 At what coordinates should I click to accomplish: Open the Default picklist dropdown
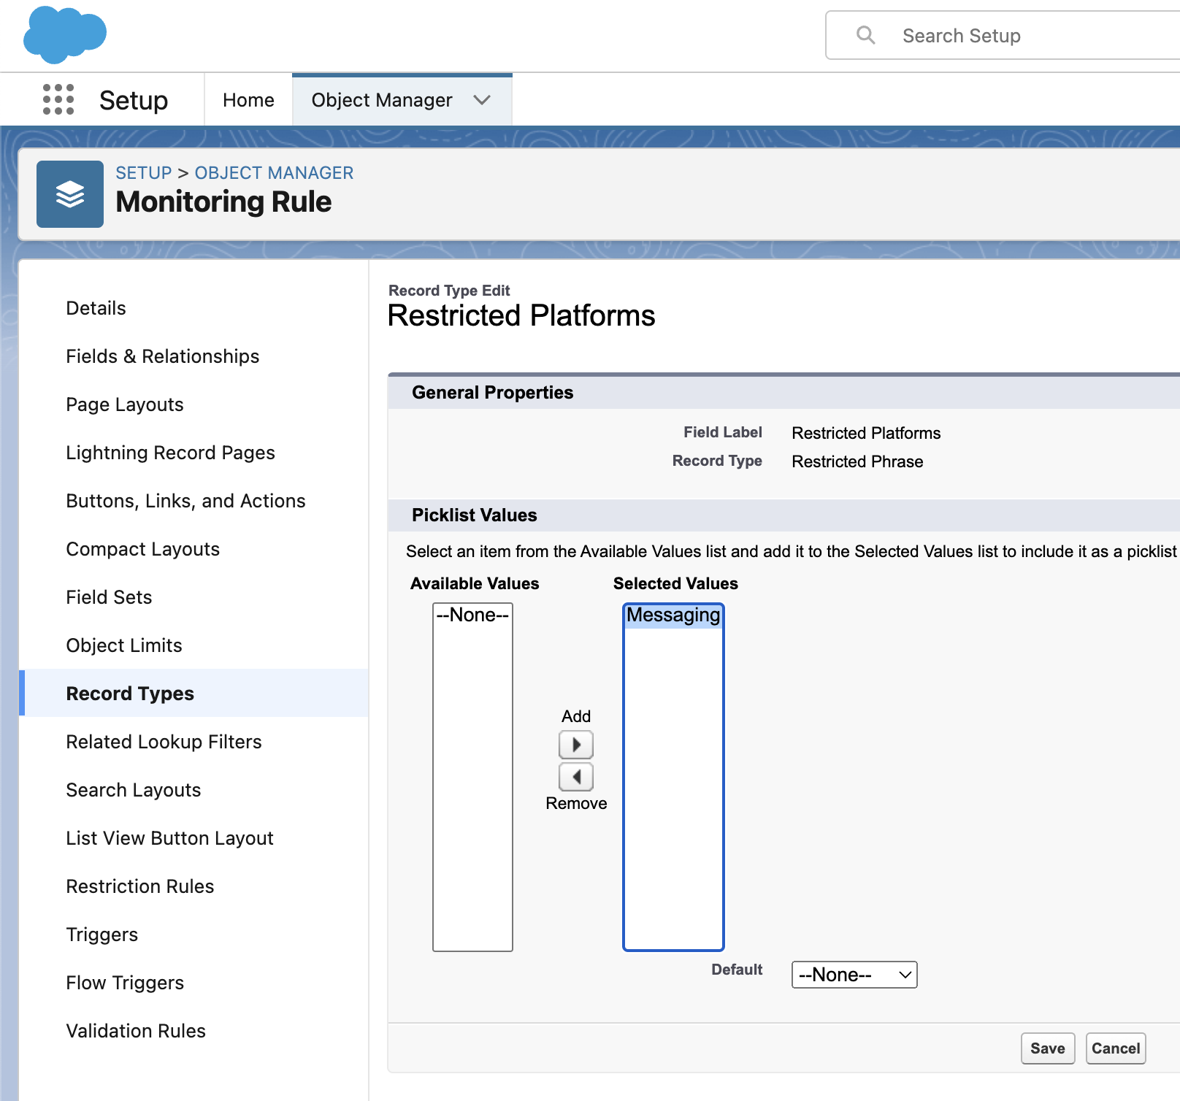pyautogui.click(x=854, y=975)
